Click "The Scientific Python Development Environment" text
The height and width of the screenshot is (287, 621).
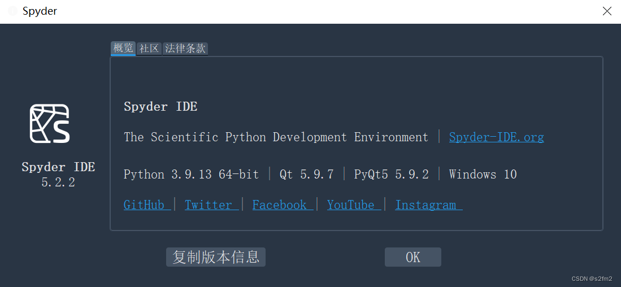[x=276, y=137]
